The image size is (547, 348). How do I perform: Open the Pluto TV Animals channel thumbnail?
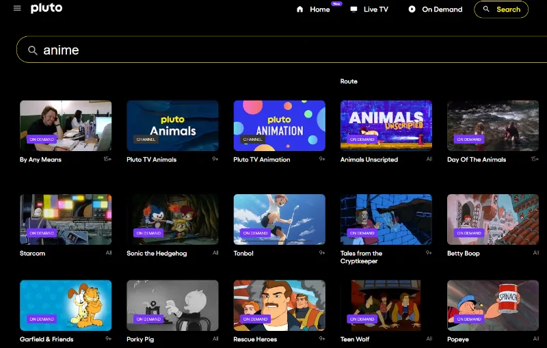[172, 126]
